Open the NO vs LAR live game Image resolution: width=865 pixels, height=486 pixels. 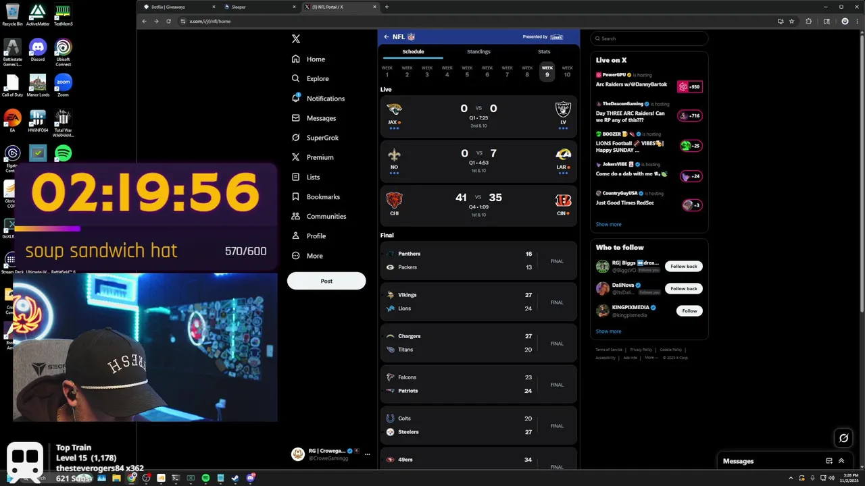[478, 161]
